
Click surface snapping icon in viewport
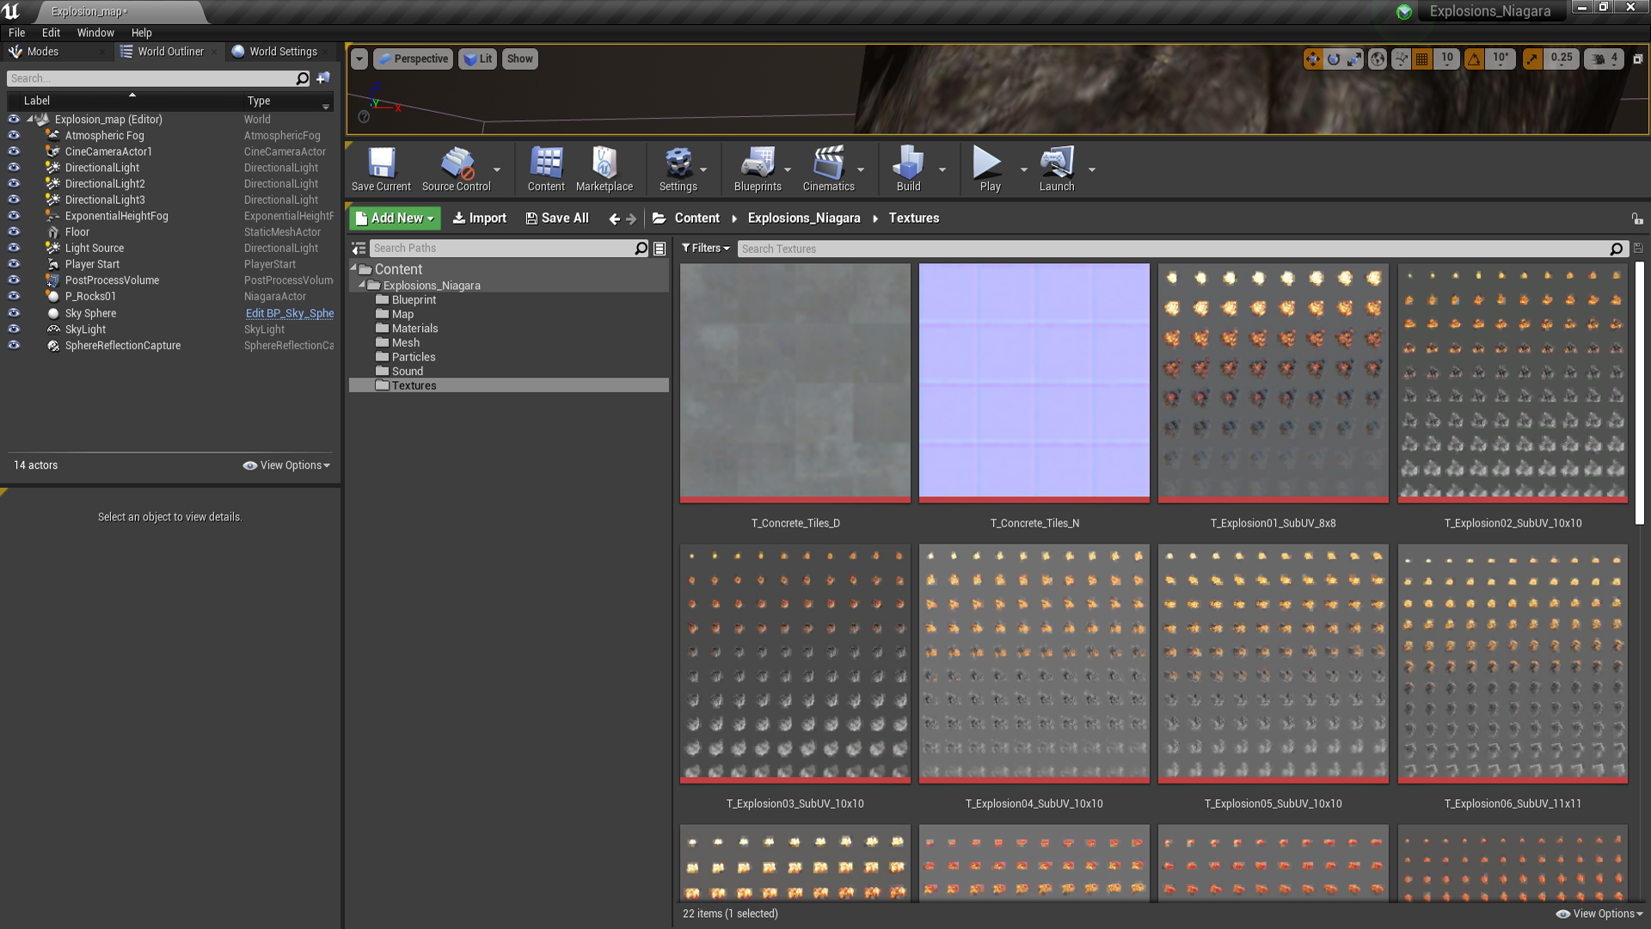click(x=1401, y=58)
